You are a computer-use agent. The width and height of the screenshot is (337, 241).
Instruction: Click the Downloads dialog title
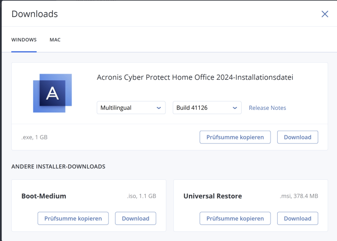34,14
